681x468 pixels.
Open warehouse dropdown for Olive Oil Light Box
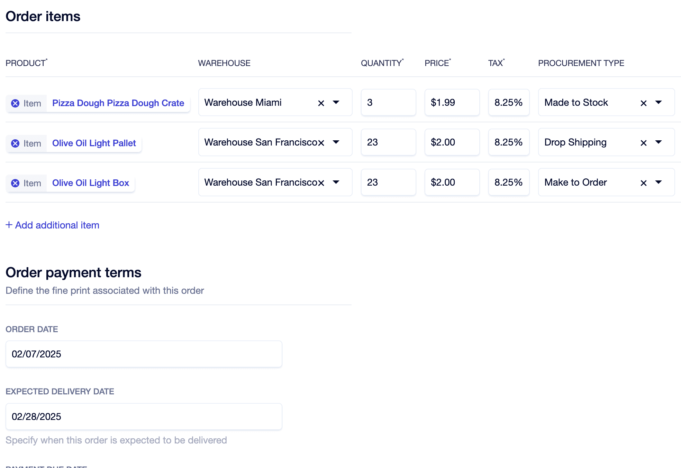pyautogui.click(x=336, y=182)
